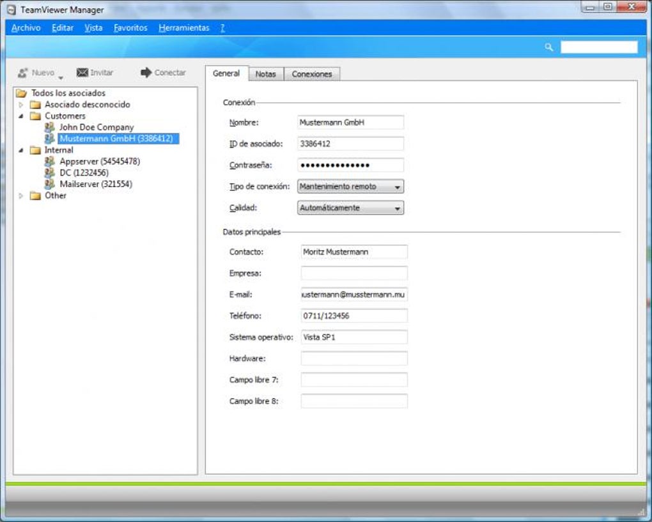
Task: Click the Asociado desconocido folder label
Action: pos(88,105)
